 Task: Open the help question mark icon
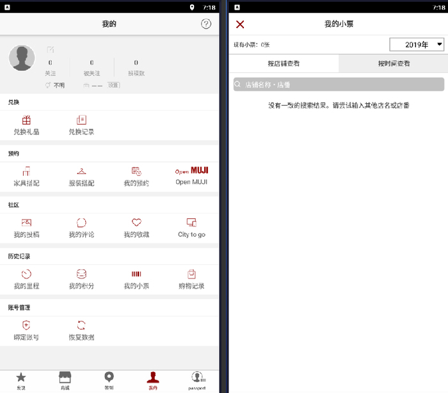pos(206,24)
